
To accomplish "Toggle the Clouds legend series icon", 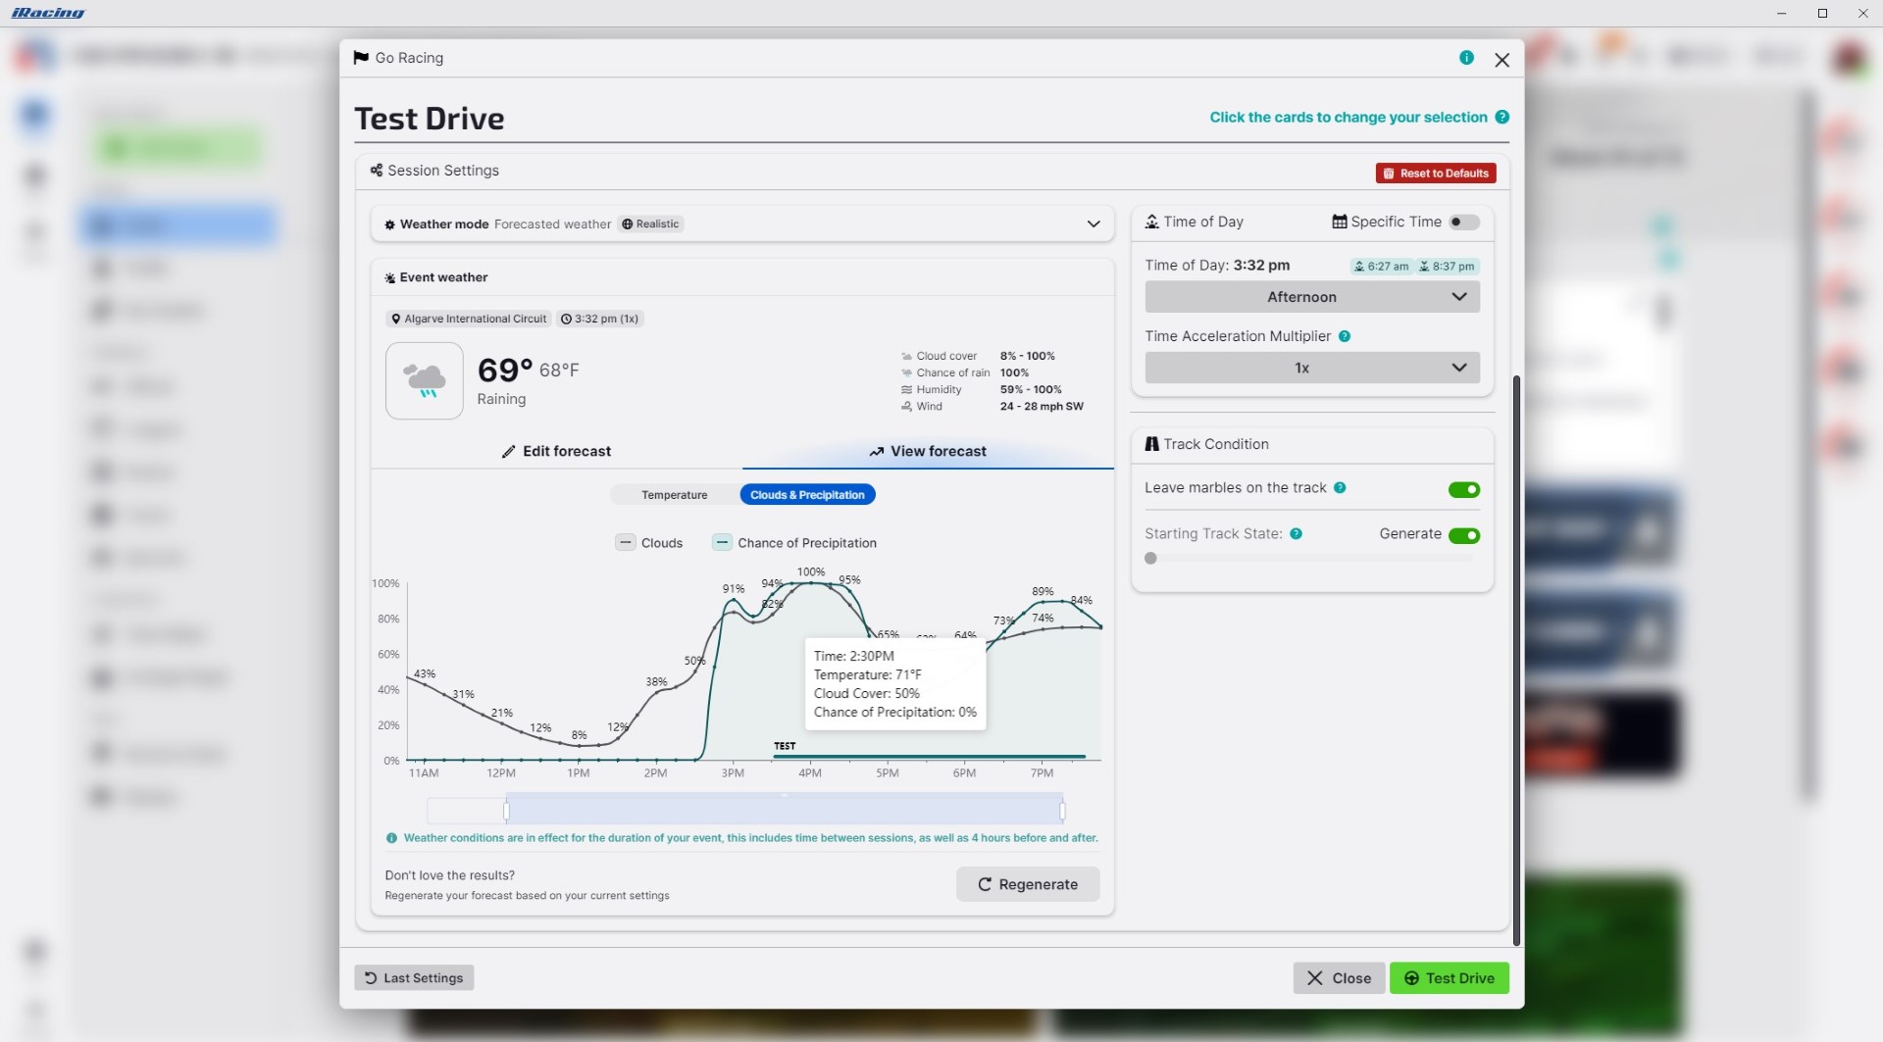I will pyautogui.click(x=626, y=543).
